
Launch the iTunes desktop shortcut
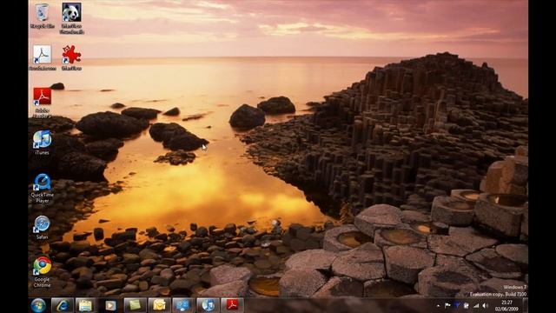(x=43, y=143)
